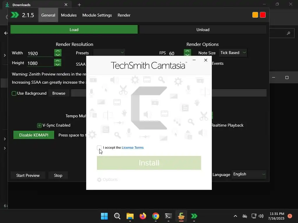Open a new tab with plus button
The height and width of the screenshot is (223, 298).
tap(79, 5)
